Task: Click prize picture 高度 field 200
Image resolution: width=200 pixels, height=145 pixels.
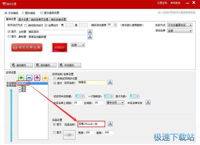Action: coord(109,133)
